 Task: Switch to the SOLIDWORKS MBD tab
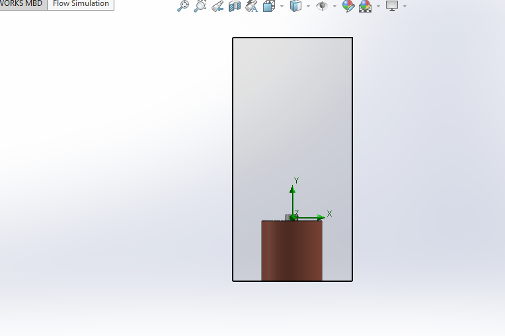[x=21, y=4]
